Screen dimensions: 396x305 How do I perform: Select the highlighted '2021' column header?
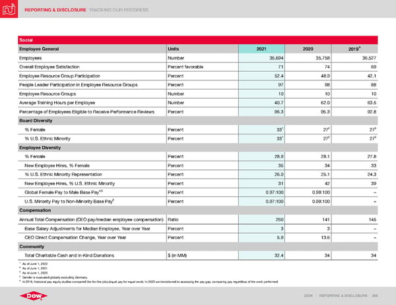(261, 49)
